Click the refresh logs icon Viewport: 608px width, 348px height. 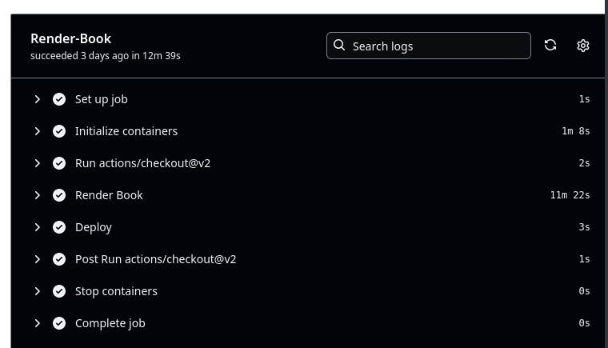pos(550,46)
